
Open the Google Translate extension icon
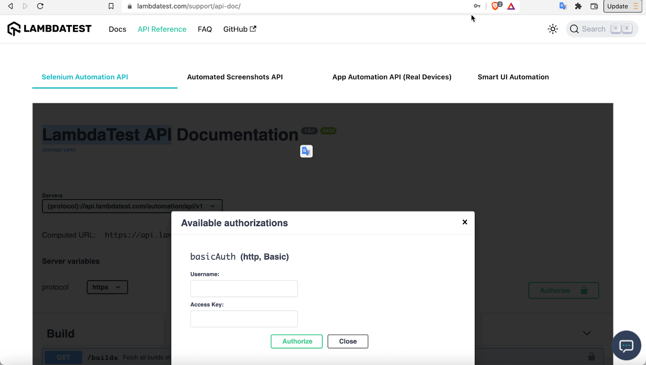click(x=563, y=6)
